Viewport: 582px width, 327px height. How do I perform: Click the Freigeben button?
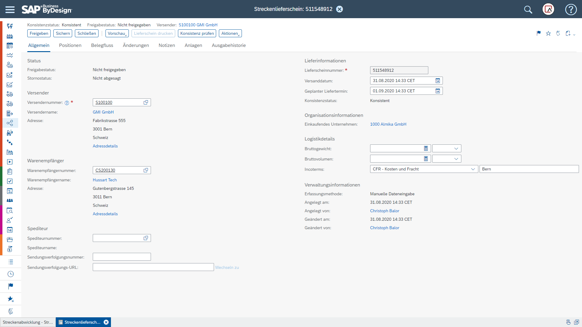39,33
